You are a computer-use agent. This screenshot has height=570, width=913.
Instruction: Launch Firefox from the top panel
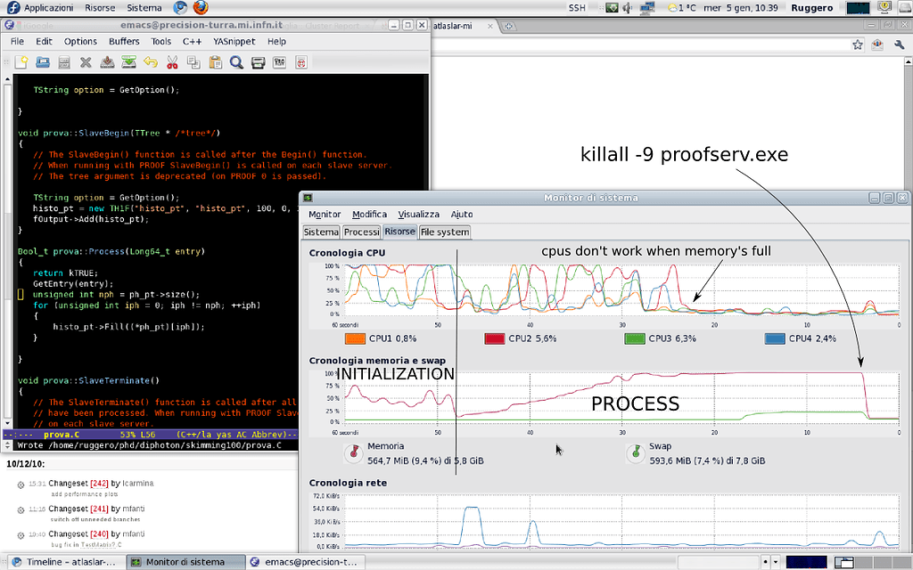click(x=201, y=8)
